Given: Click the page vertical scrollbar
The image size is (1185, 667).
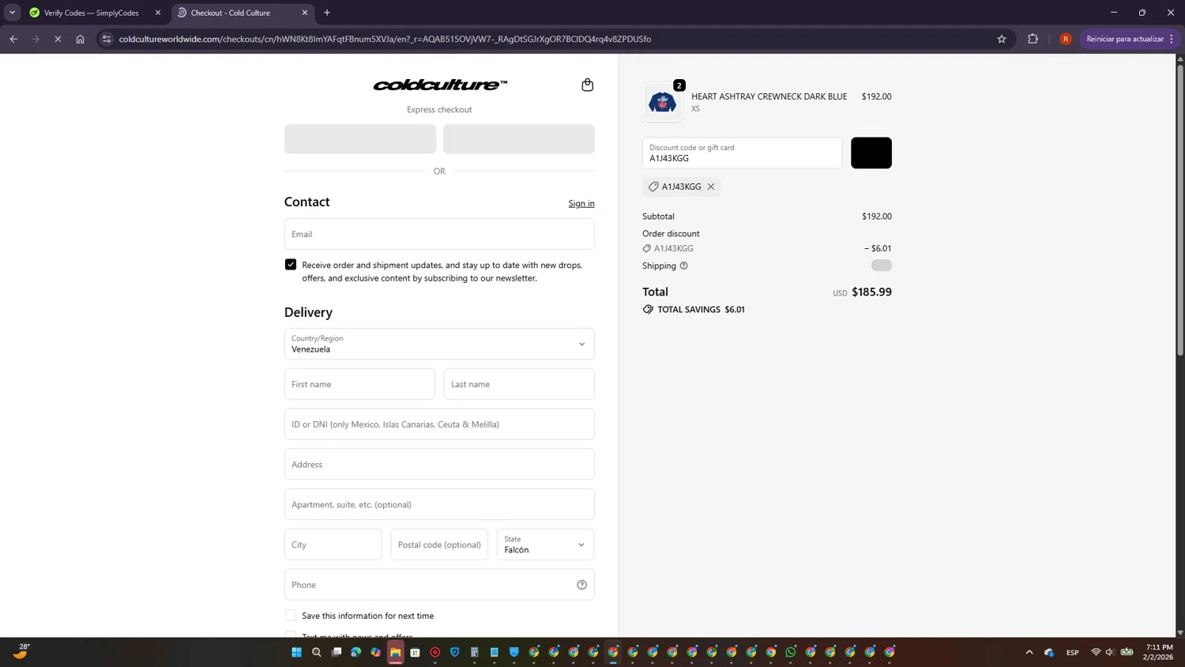Looking at the screenshot, I should click(1180, 209).
